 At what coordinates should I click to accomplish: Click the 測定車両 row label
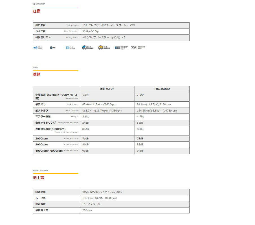coord(56,192)
